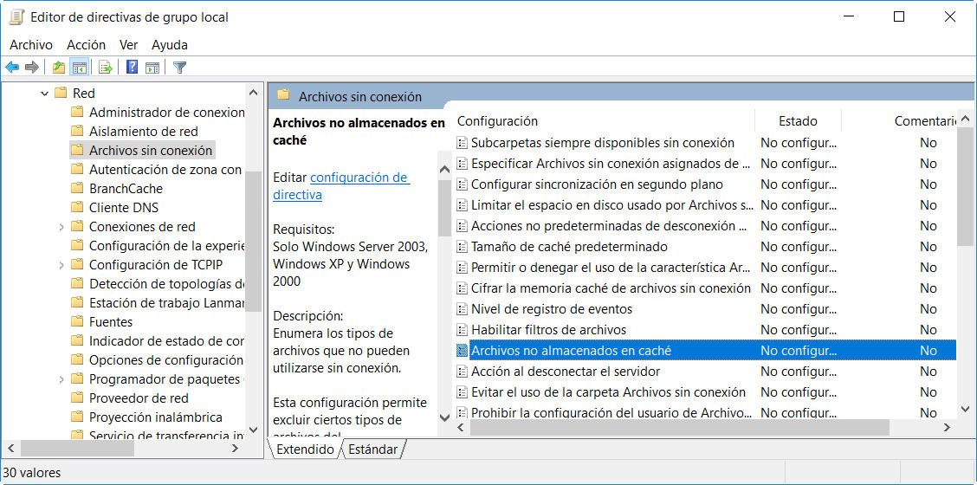977x485 pixels.
Task: Click folder icon next to Proveedor de red
Action: (77, 398)
